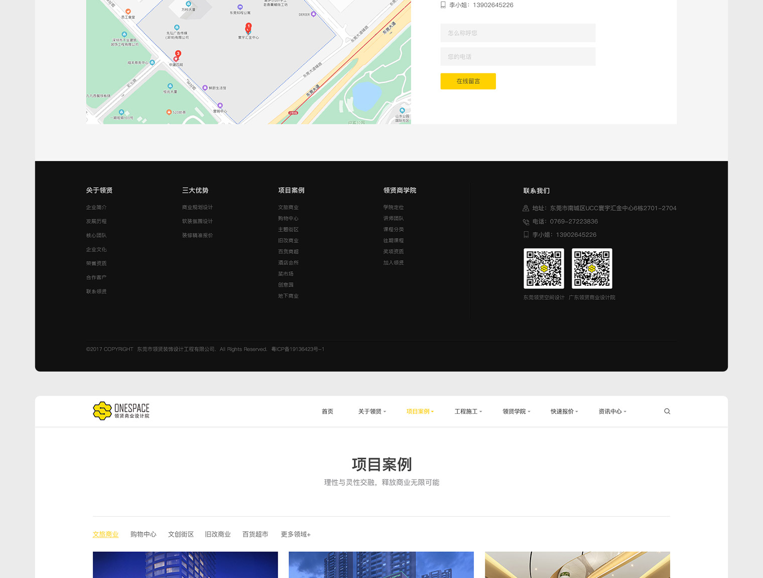Focus the 怎么称呼您 name input field
Viewport: 763px width, 578px height.
[518, 33]
